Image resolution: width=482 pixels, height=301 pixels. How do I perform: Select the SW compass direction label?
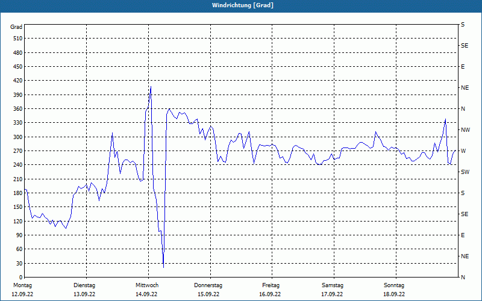pos(465,172)
